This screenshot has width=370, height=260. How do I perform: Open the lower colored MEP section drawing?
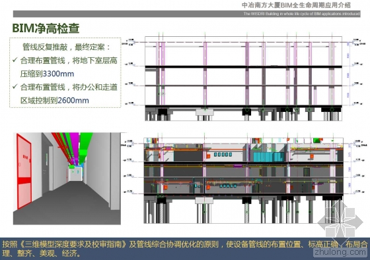pyautogui.click(x=243, y=180)
